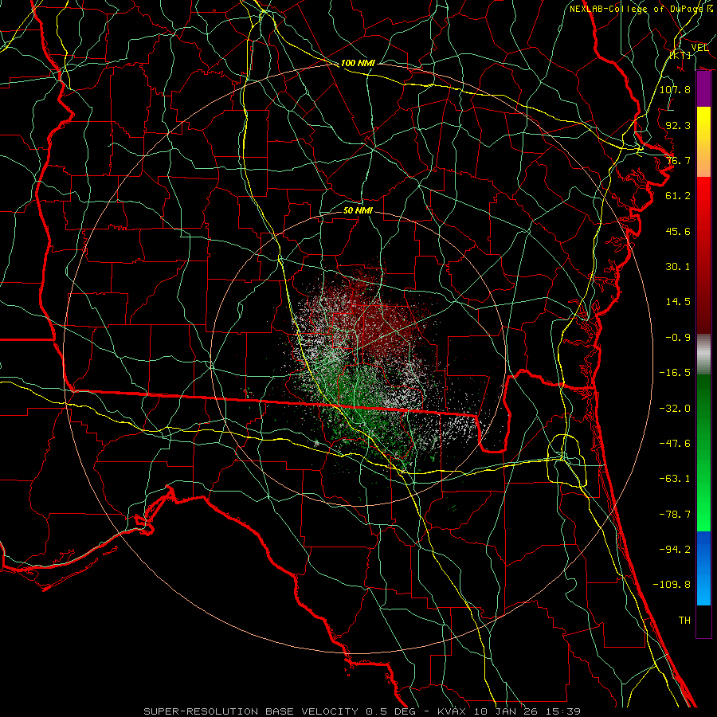
Task: Click the 10 JAN 26 15:39 timestamp
Action: [x=527, y=711]
